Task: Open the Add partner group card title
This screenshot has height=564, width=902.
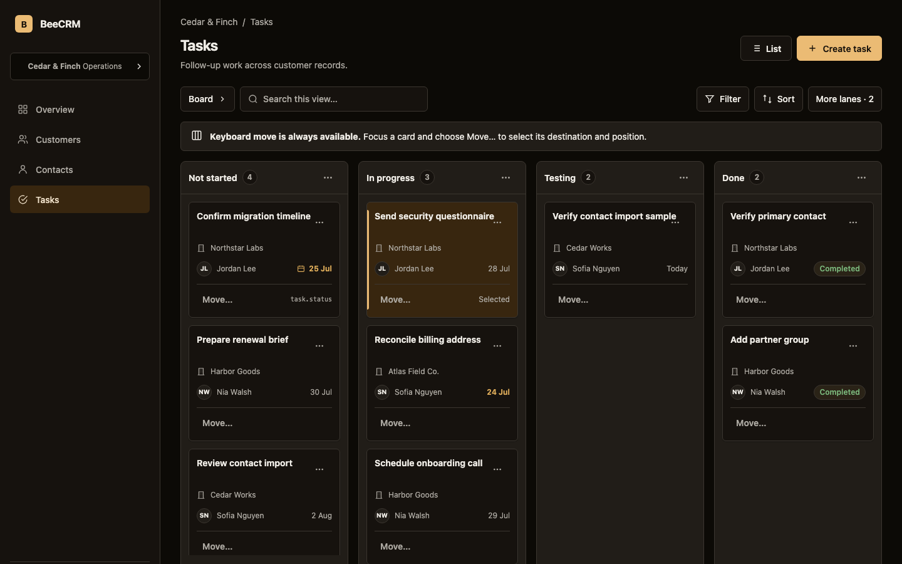Action: click(769, 340)
